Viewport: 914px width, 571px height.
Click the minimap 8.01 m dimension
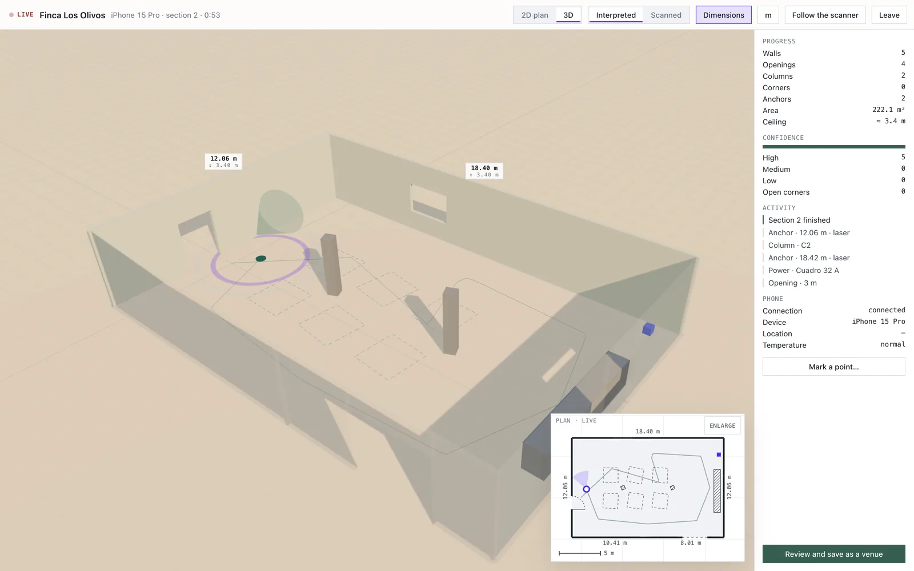tap(691, 543)
